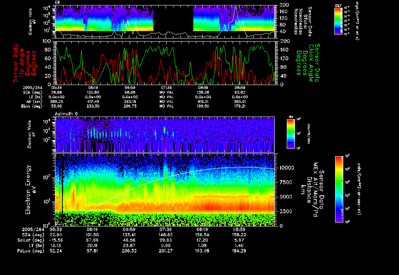Select the SZA value 132.80

pyautogui.click(x=93, y=92)
